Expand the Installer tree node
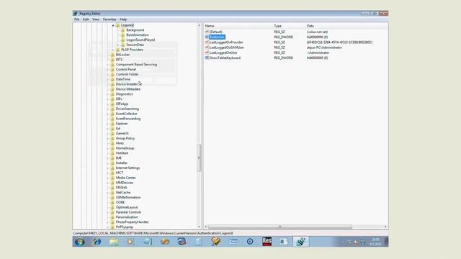The image size is (461, 259). 107,163
